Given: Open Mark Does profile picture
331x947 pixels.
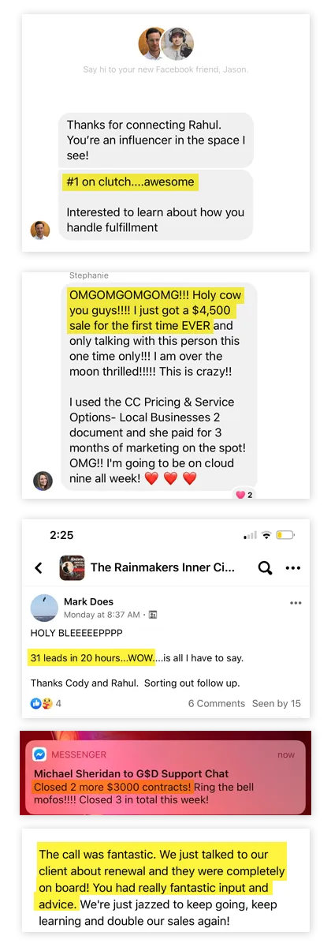Looking at the screenshot, I should click(43, 608).
